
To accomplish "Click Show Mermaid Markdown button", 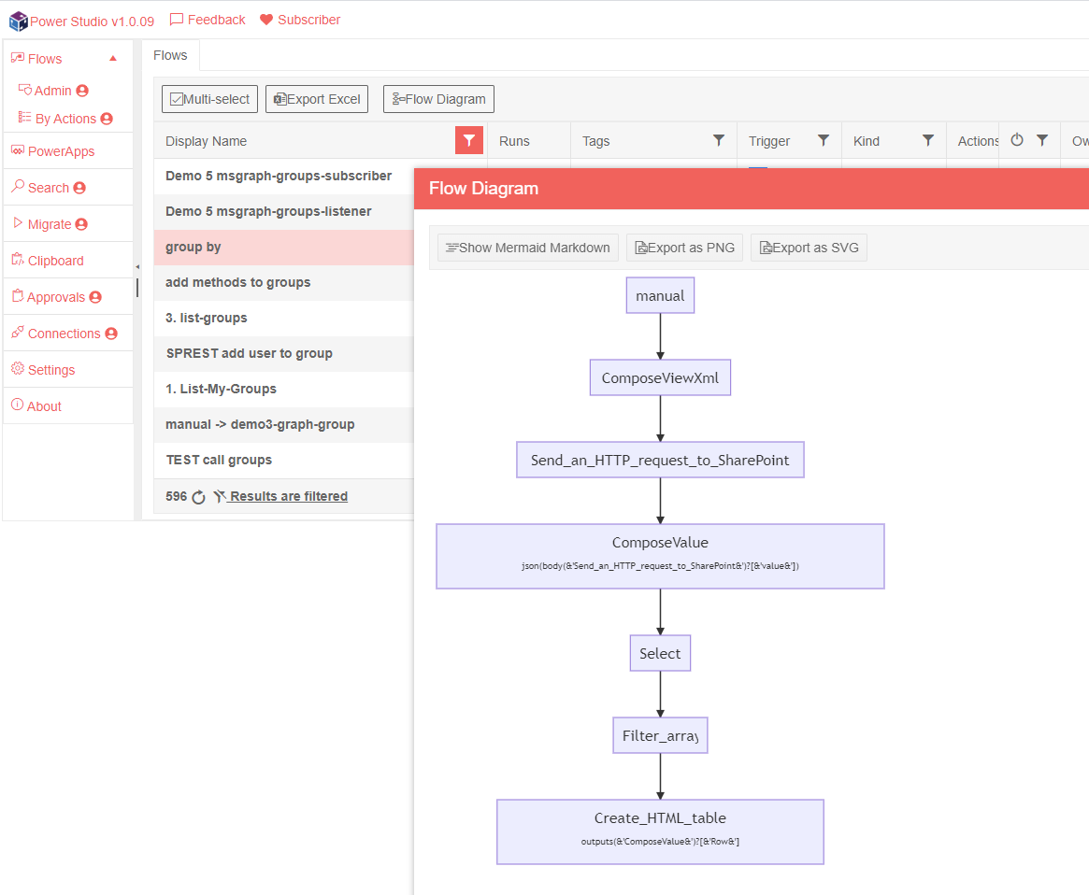I will coord(528,248).
